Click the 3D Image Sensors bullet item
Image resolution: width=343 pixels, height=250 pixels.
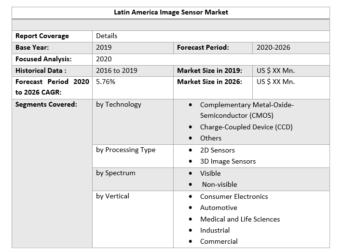(228, 161)
